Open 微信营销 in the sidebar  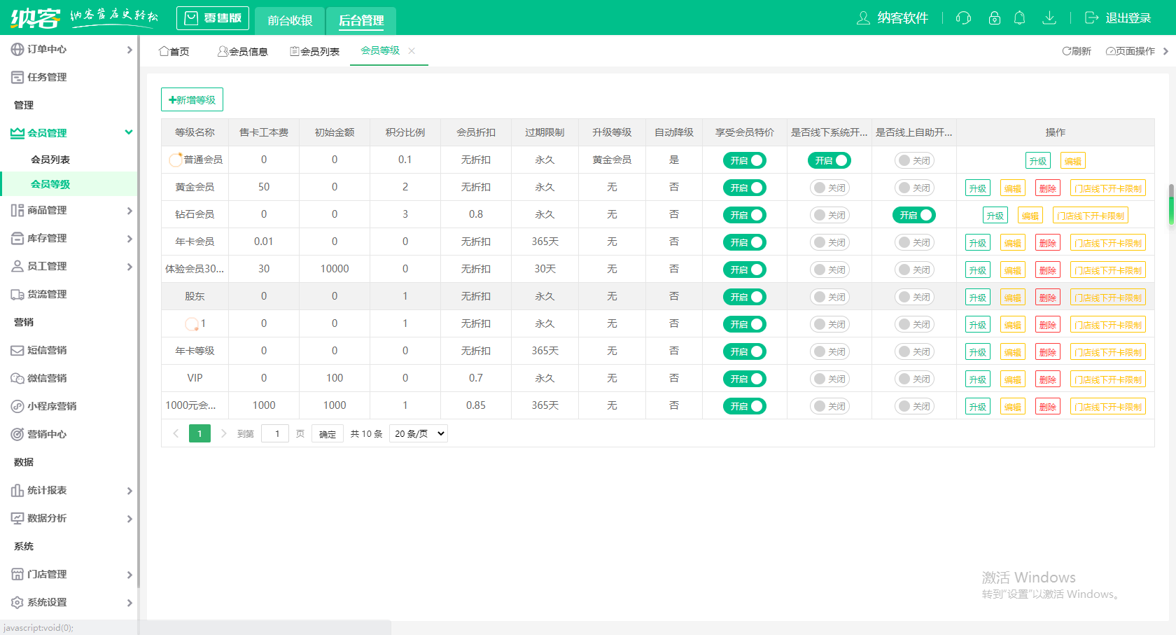47,378
